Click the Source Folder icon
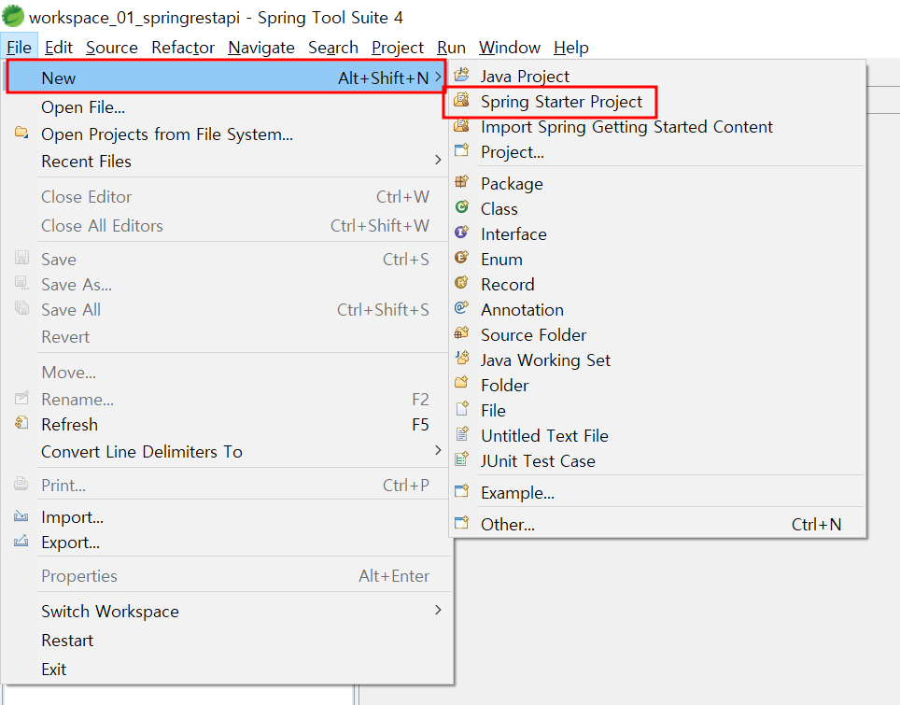This screenshot has width=900, height=705. point(462,333)
